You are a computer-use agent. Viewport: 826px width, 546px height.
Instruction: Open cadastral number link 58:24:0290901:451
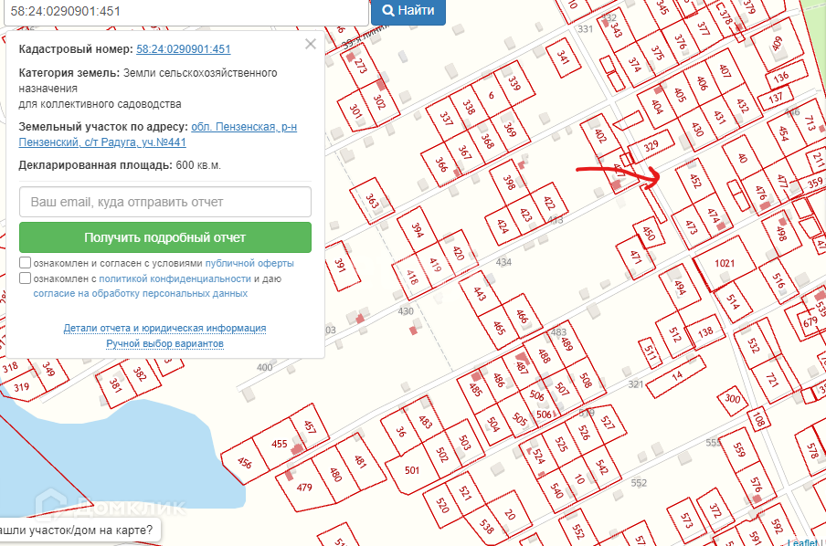coord(184,49)
